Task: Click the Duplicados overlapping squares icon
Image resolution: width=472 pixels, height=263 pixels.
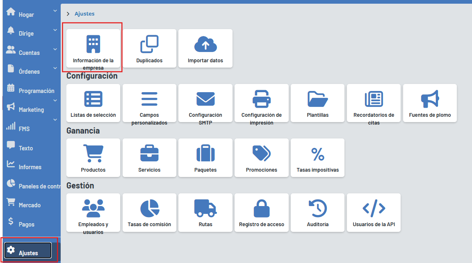Action: [x=149, y=44]
